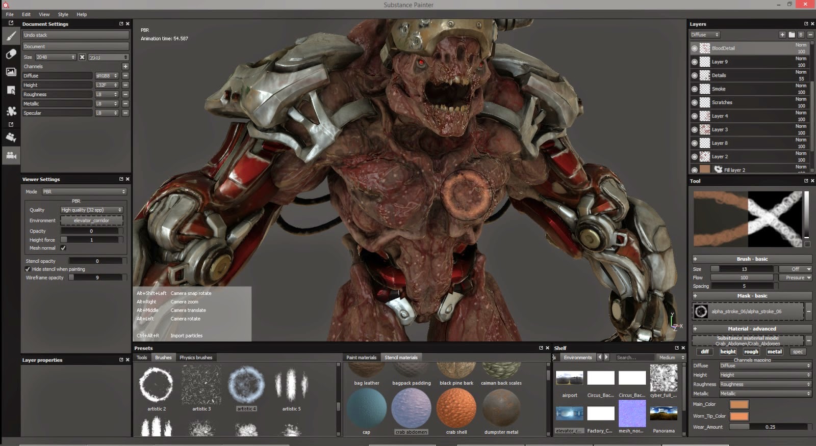Open the Edit menu
The width and height of the screenshot is (816, 446).
click(x=26, y=14)
